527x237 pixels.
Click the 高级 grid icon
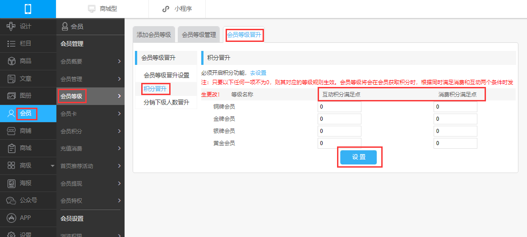(x=11, y=165)
